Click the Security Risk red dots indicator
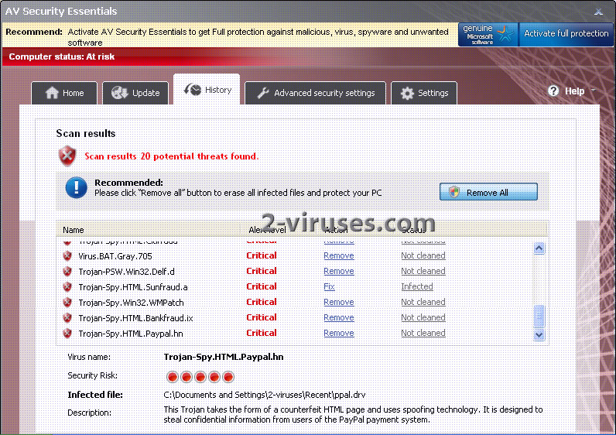This screenshot has height=435, width=616. 200,377
